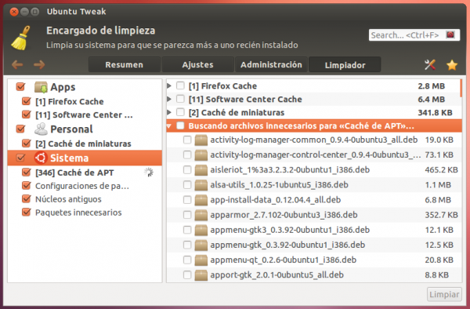Select the Limpiador tab
470x309 pixels.
click(x=345, y=65)
